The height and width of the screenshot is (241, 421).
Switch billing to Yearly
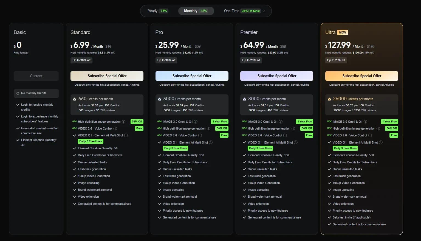pos(157,11)
